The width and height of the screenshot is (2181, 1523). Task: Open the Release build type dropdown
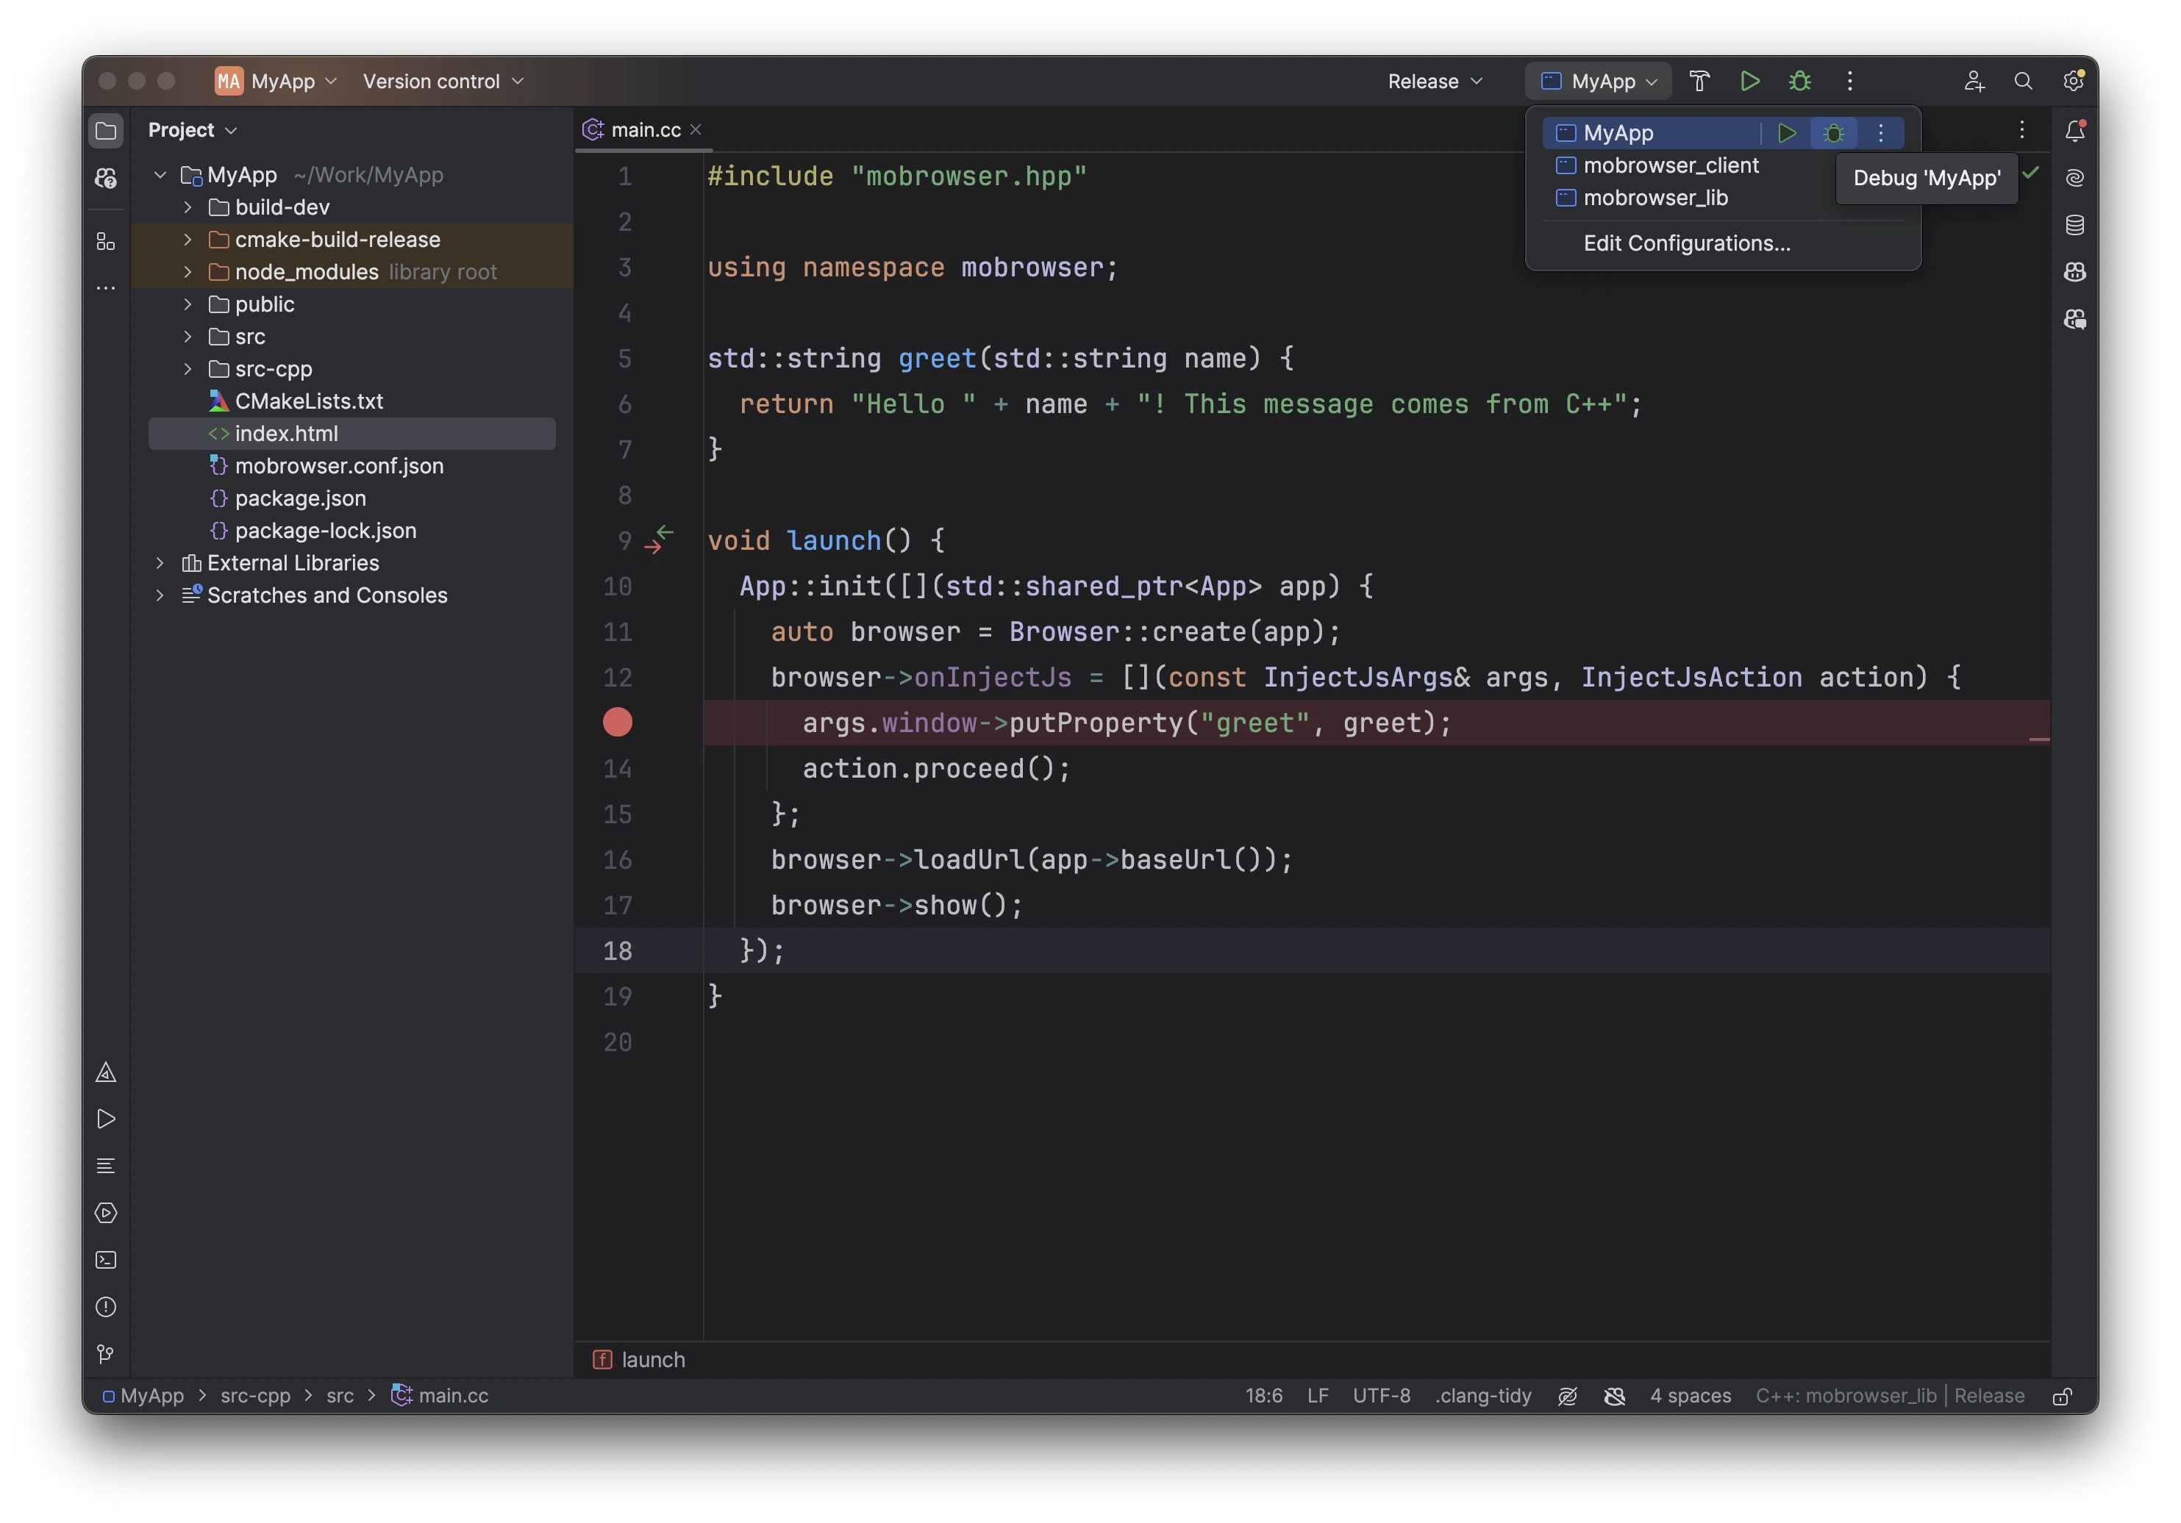click(x=1433, y=81)
